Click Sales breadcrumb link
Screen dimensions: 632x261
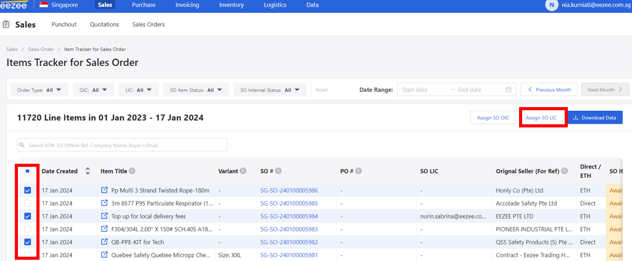click(x=12, y=49)
